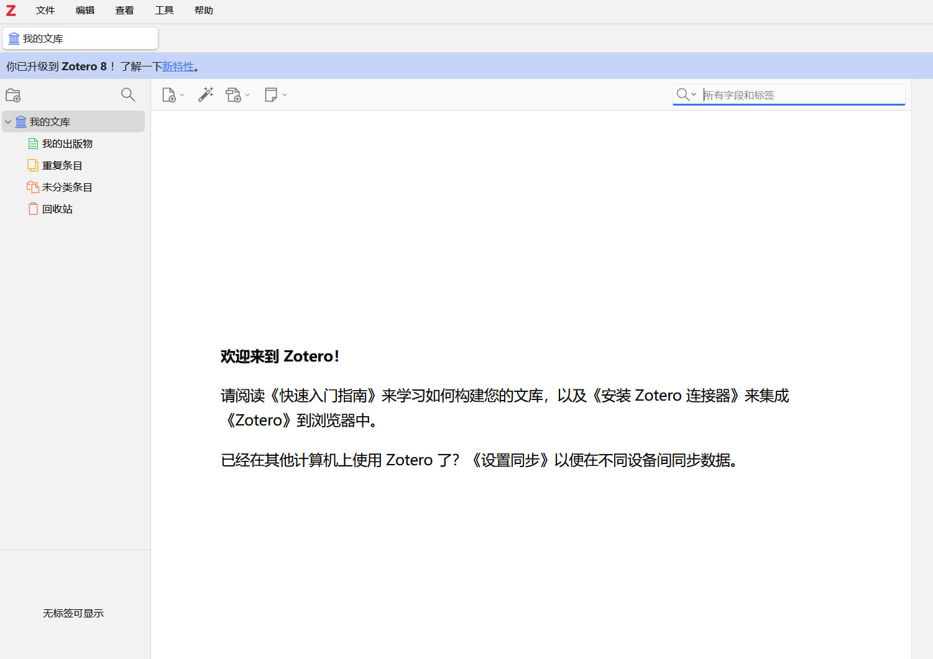Expand the new item dropdown arrow
Viewport: 933px width, 659px height.
[182, 95]
